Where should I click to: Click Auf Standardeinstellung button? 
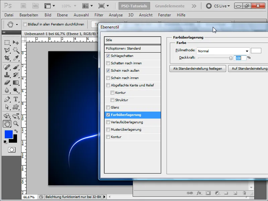(248, 69)
